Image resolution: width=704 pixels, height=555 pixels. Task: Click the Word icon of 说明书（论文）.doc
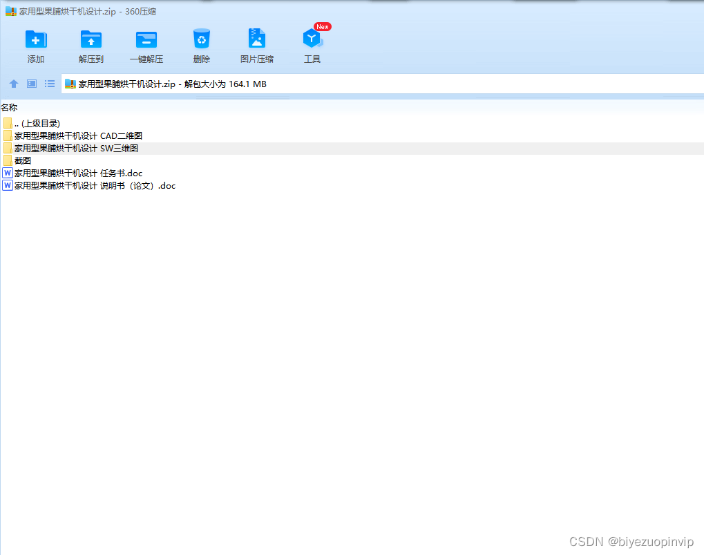[x=8, y=185]
